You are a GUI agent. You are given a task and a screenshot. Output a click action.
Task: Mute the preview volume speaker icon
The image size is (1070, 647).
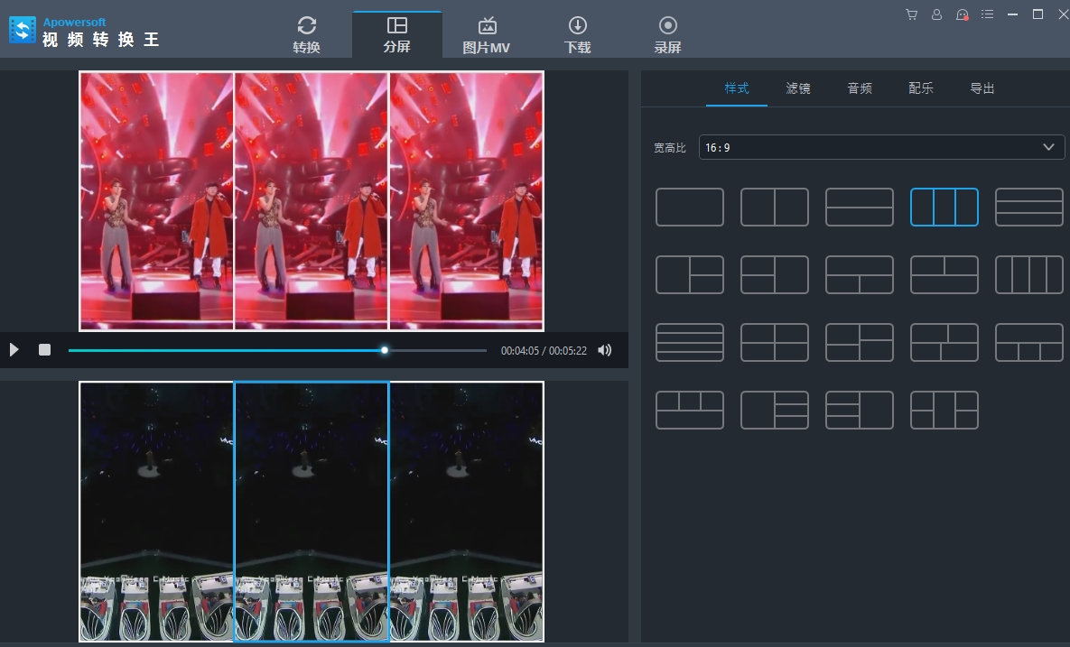[605, 350]
